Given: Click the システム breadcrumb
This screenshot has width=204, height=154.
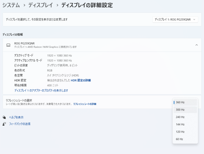Looking at the screenshot, I should click(11, 5).
